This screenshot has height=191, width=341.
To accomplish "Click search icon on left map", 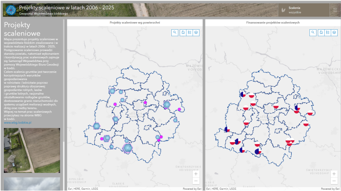I will (x=175, y=32).
